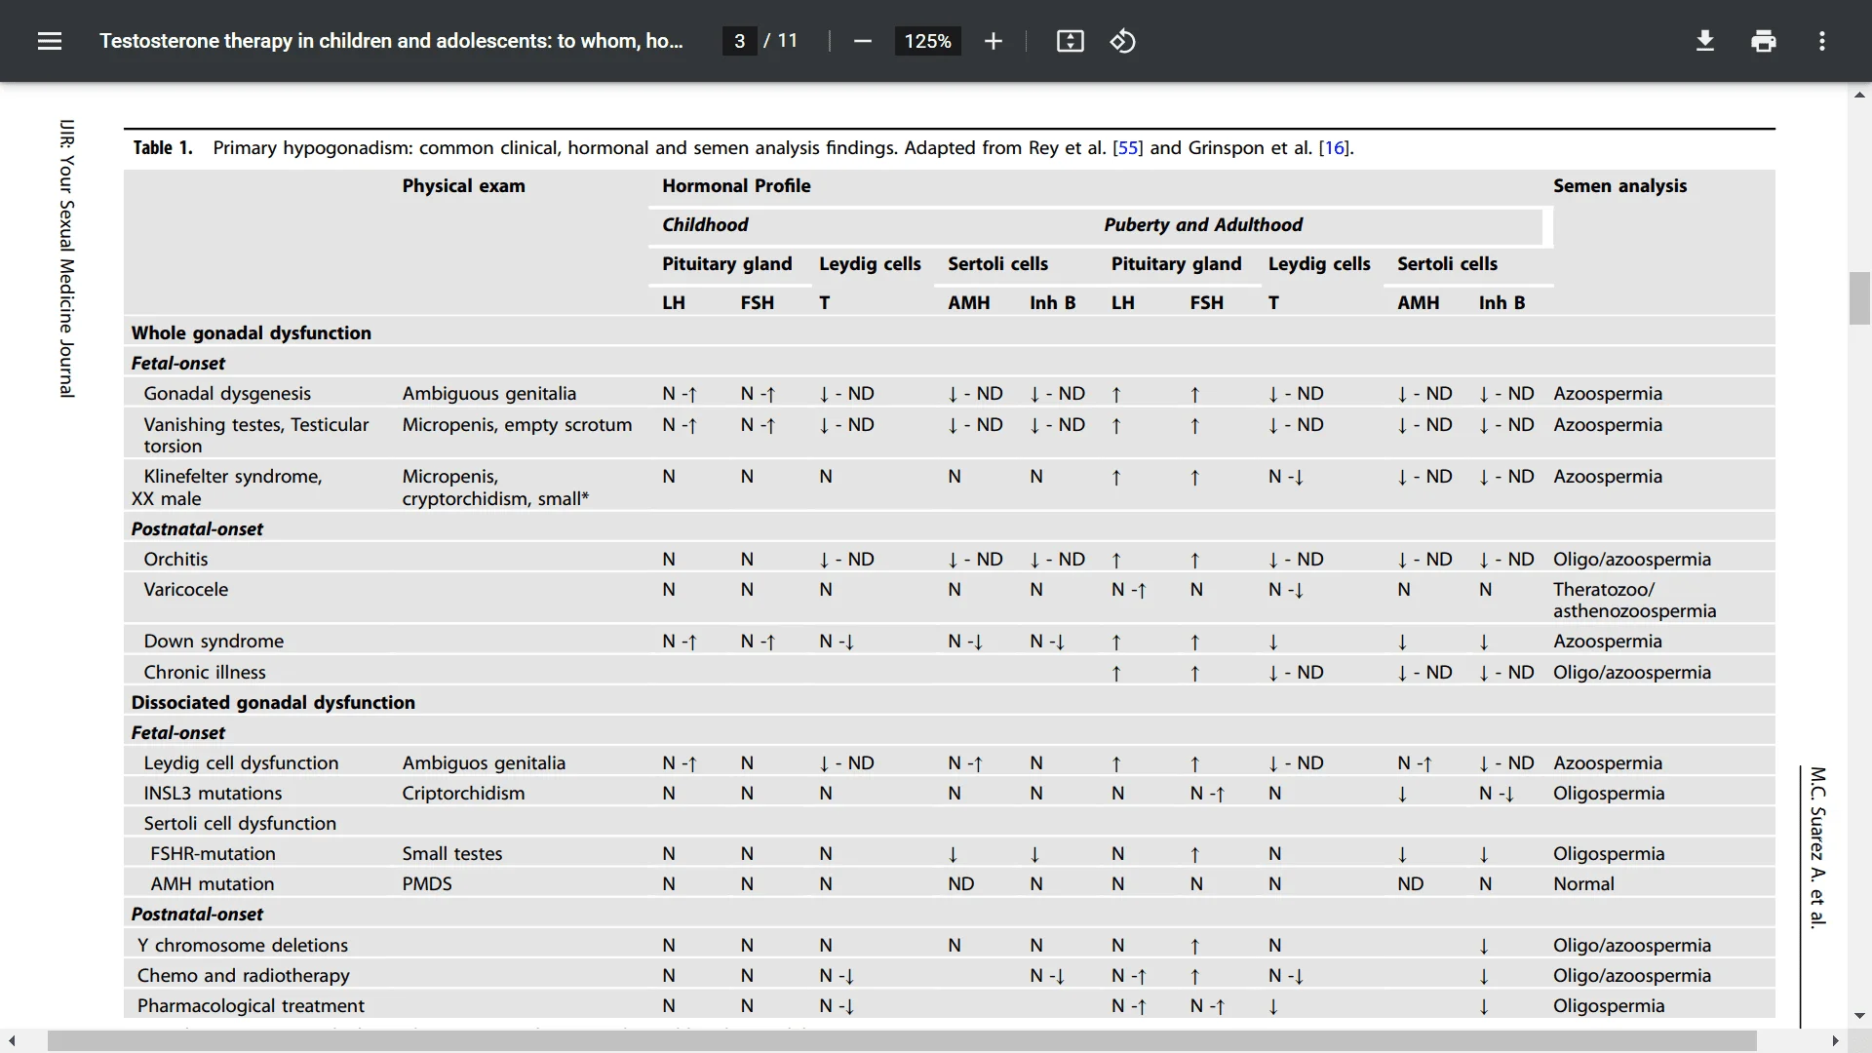Zoom out with the minus button
This screenshot has width=1872, height=1053.
point(862,41)
